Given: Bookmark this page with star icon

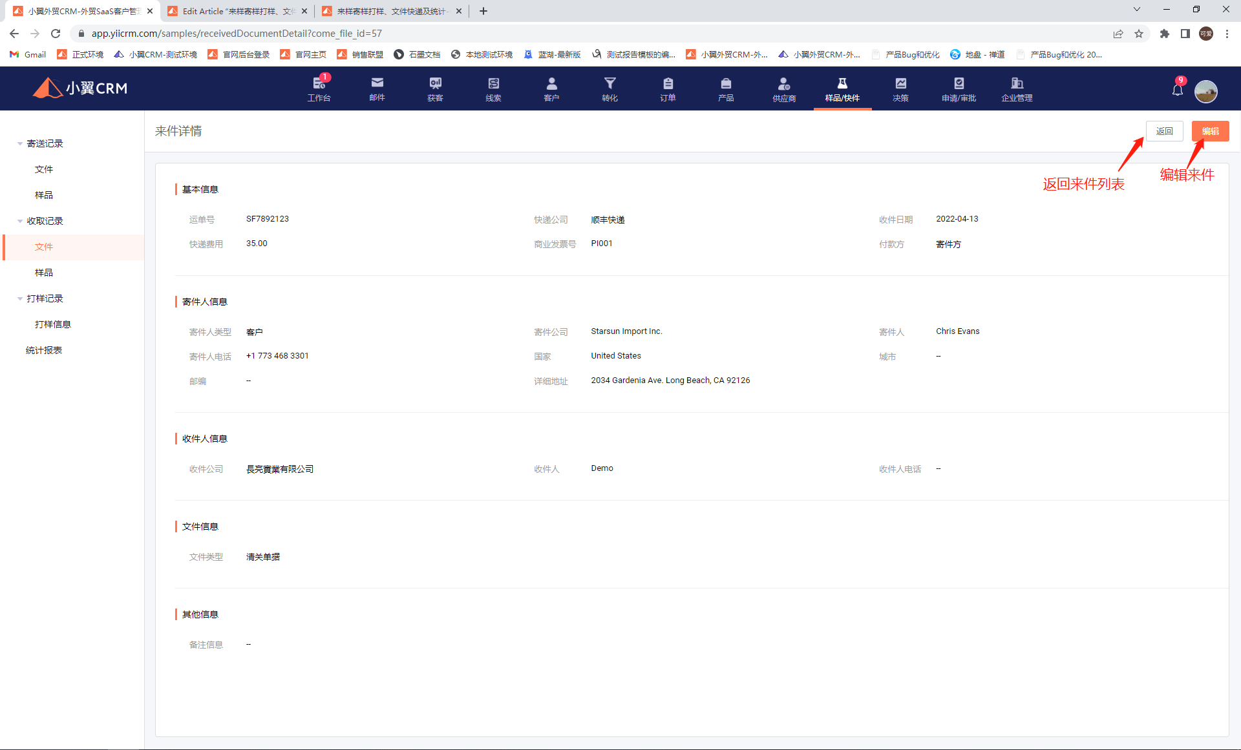Looking at the screenshot, I should pos(1139,34).
